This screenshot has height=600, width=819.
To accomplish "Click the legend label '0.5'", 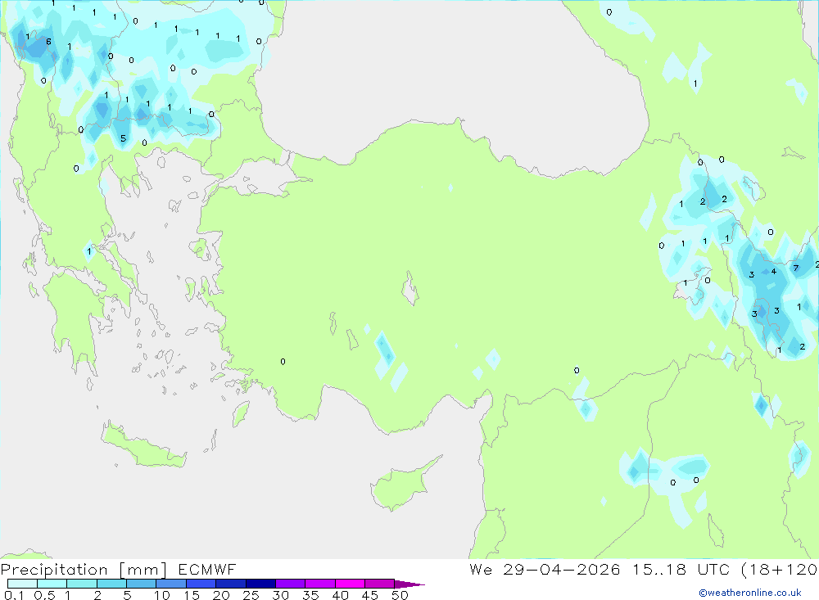I will coord(44,595).
